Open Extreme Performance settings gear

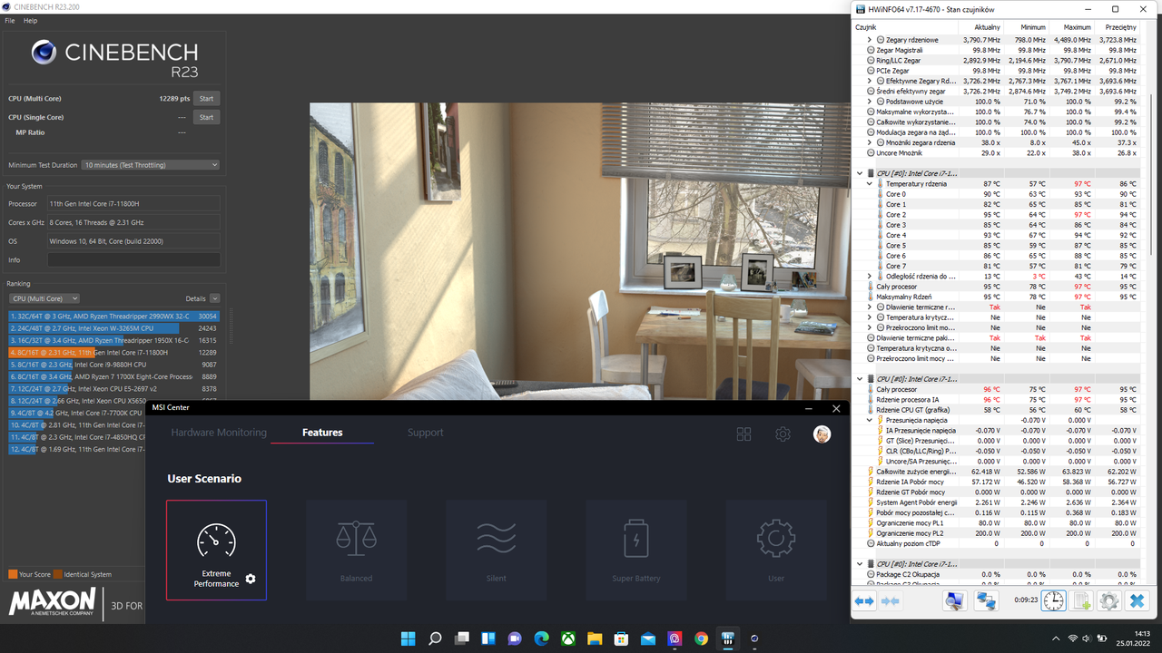(251, 579)
